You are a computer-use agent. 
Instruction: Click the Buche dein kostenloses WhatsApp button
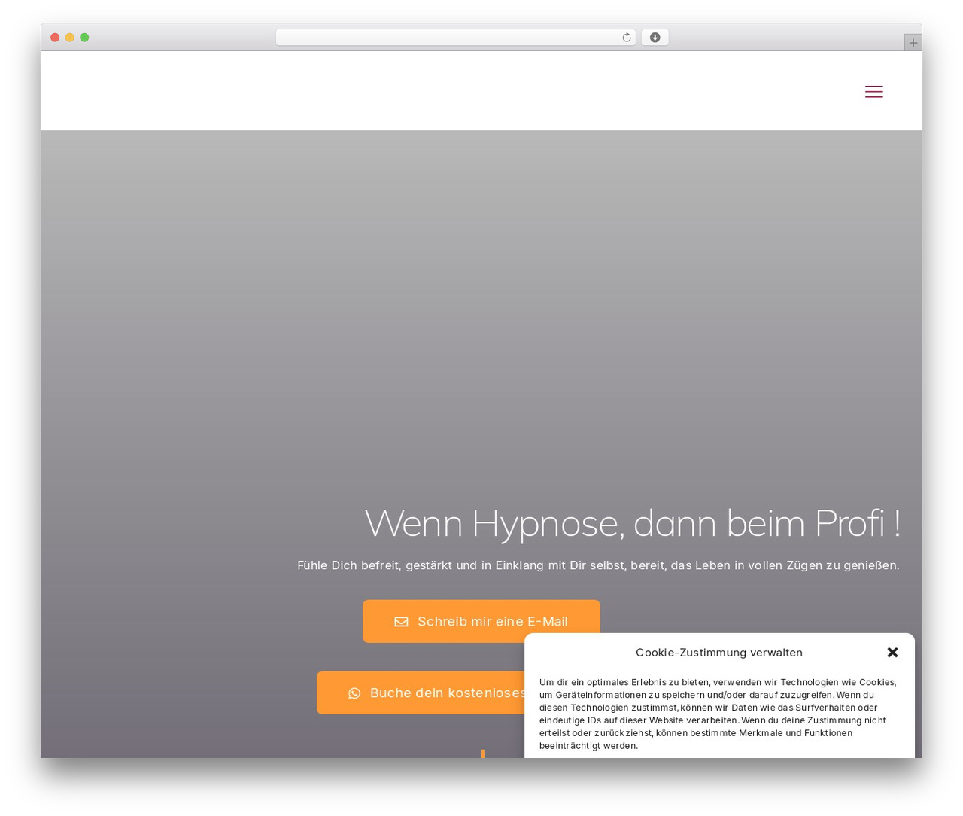[x=421, y=693]
